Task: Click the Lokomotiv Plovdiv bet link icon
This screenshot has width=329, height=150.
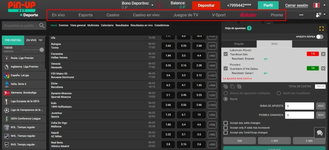Action: (266, 59)
